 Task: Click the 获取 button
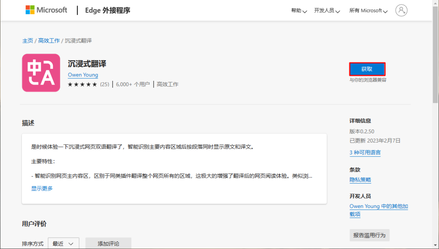(x=367, y=69)
